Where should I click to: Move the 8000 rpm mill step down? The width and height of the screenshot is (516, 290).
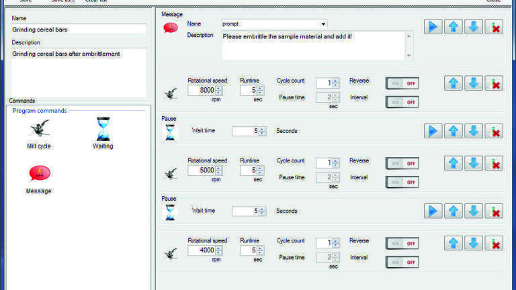(x=474, y=83)
